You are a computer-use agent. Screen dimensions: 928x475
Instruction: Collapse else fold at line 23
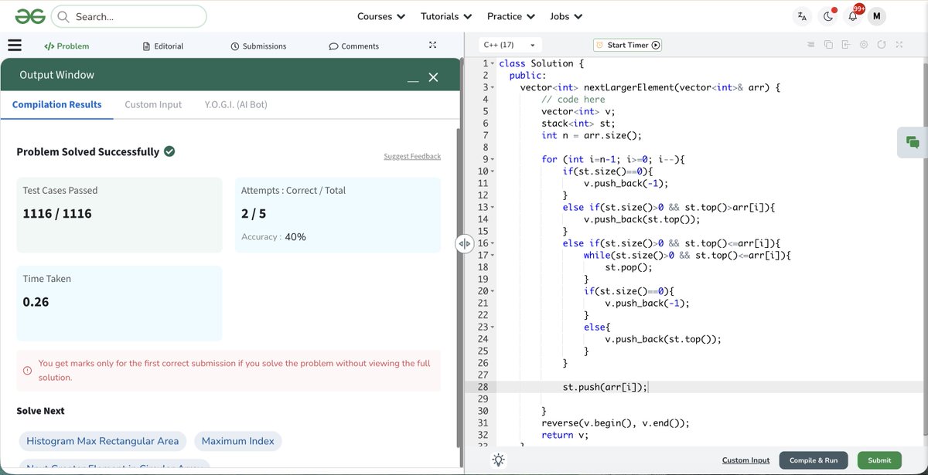[x=492, y=327]
